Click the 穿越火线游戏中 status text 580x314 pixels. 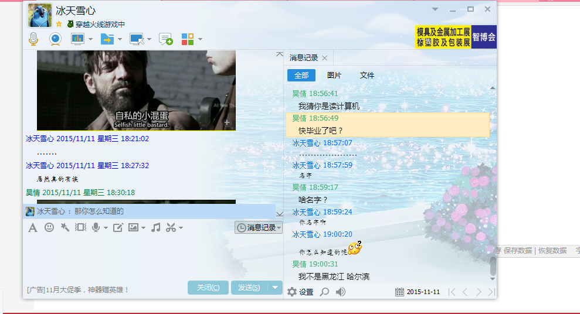(x=100, y=25)
